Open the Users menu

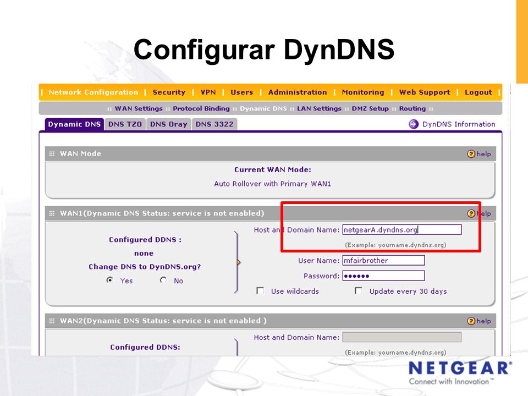point(242,92)
